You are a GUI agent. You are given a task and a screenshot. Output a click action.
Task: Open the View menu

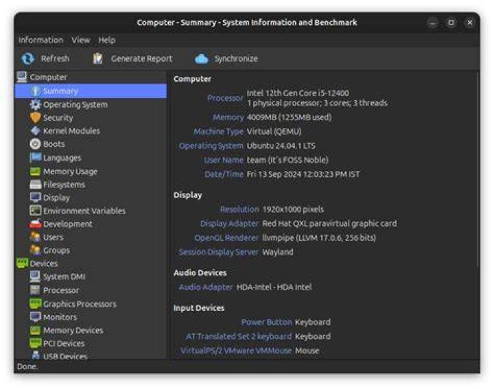pyautogui.click(x=81, y=40)
